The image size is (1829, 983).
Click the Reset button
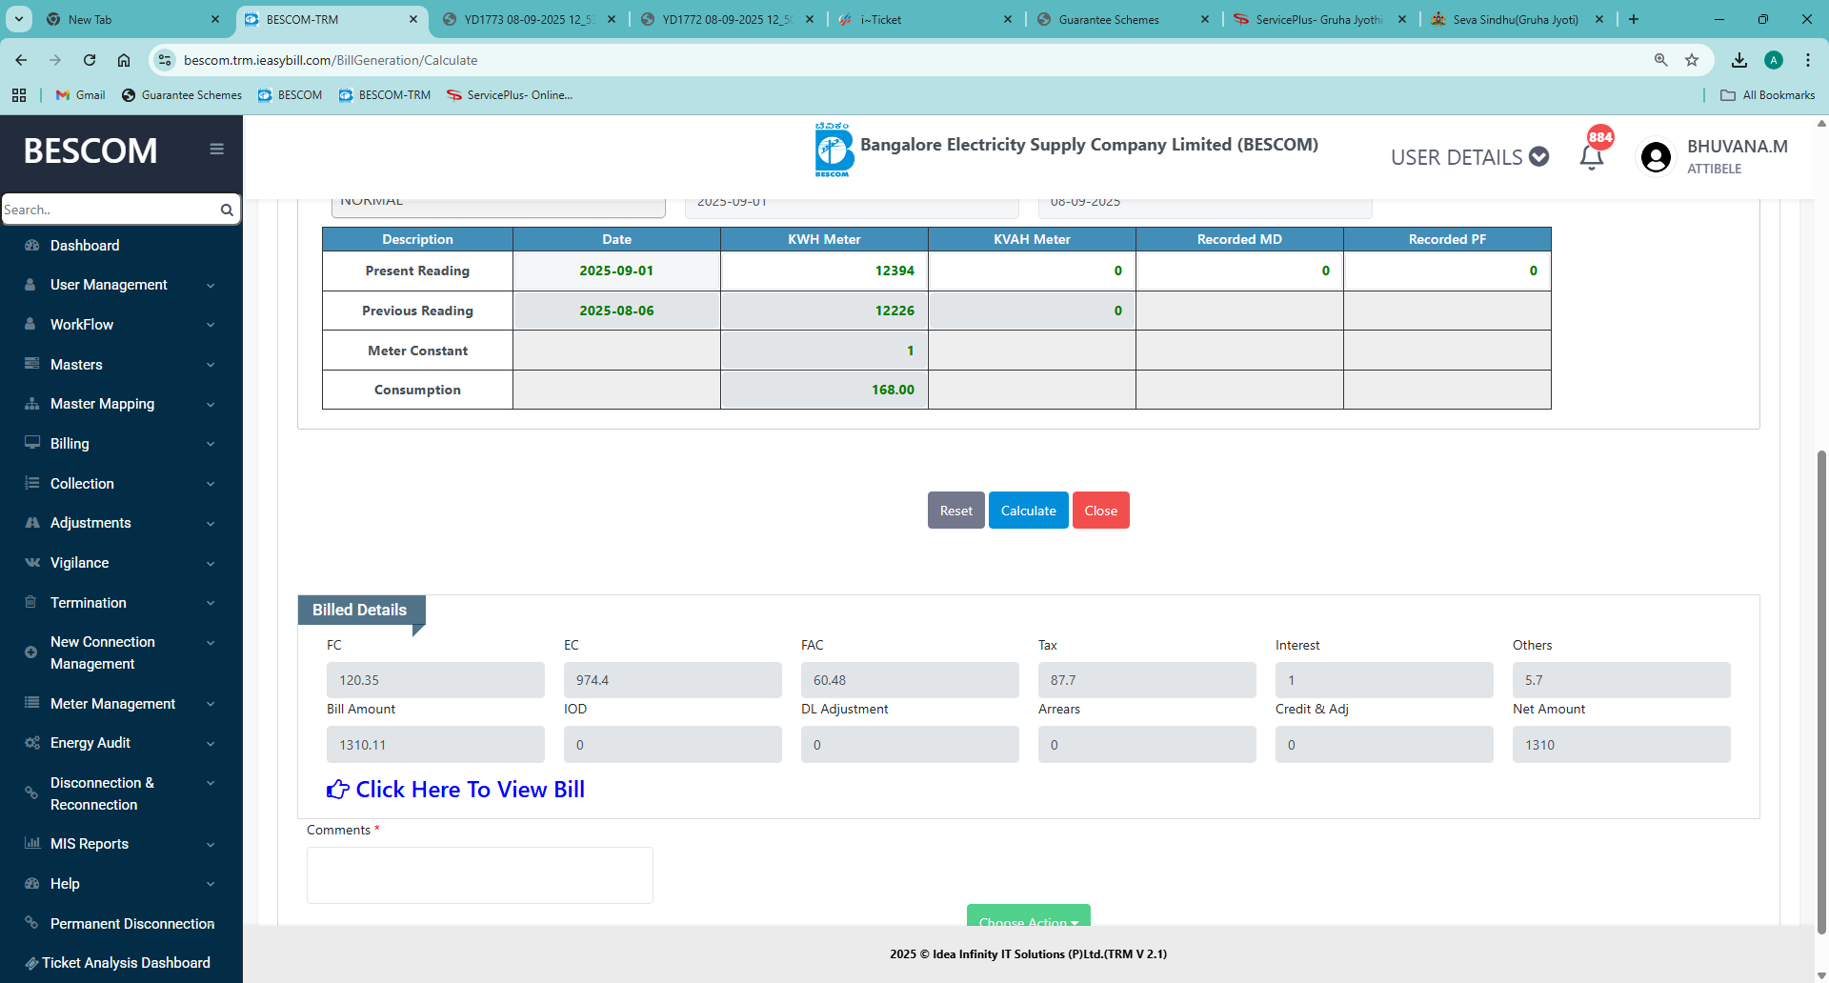(955, 511)
